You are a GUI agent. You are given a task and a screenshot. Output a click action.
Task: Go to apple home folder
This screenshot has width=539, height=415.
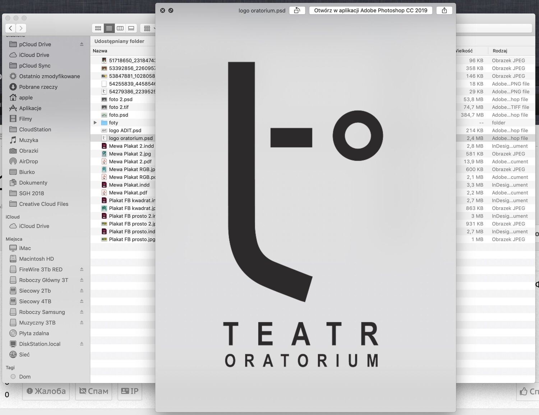pyautogui.click(x=26, y=97)
